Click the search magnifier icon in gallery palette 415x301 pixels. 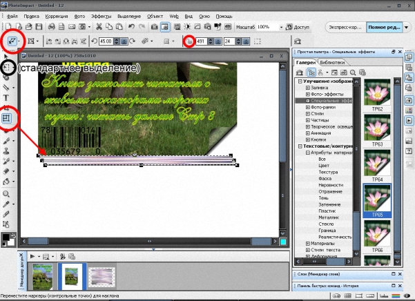pyautogui.click(x=353, y=72)
